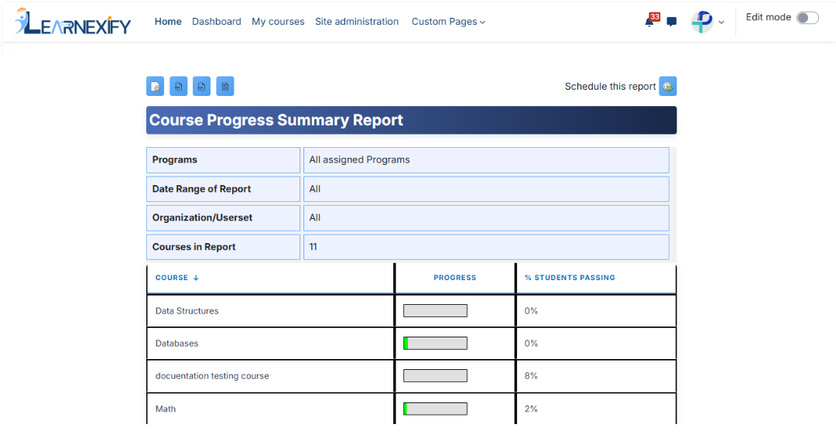Click the Math progress bar
The width and height of the screenshot is (836, 438).
click(x=435, y=409)
